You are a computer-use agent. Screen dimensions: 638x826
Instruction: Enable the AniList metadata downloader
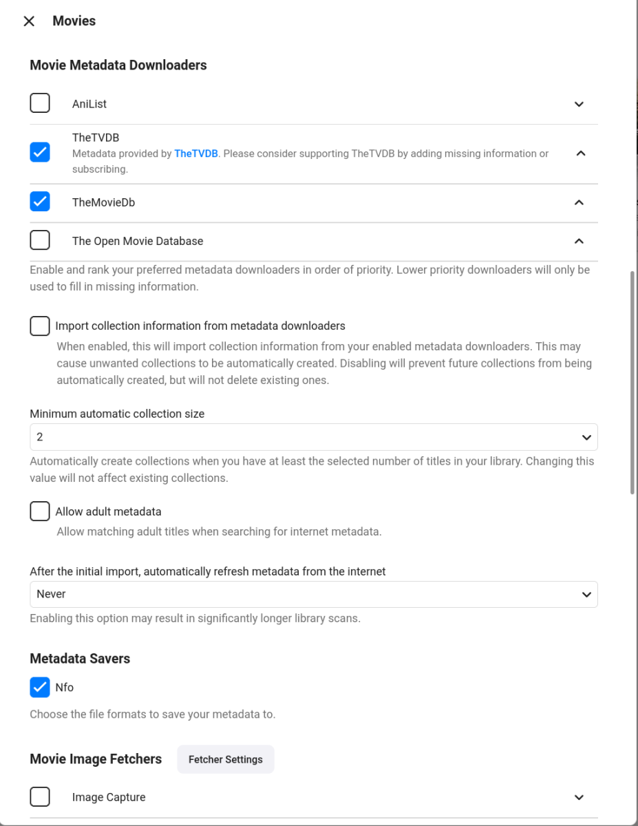[39, 103]
